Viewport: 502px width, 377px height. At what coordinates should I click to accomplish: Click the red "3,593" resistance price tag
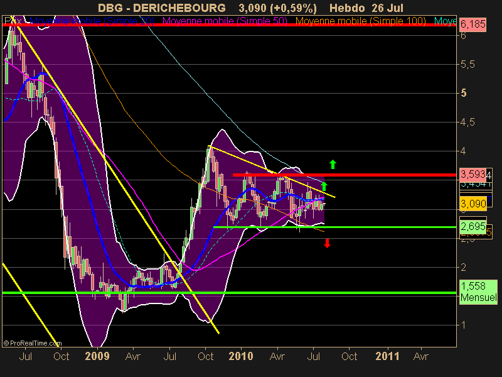tap(473, 174)
